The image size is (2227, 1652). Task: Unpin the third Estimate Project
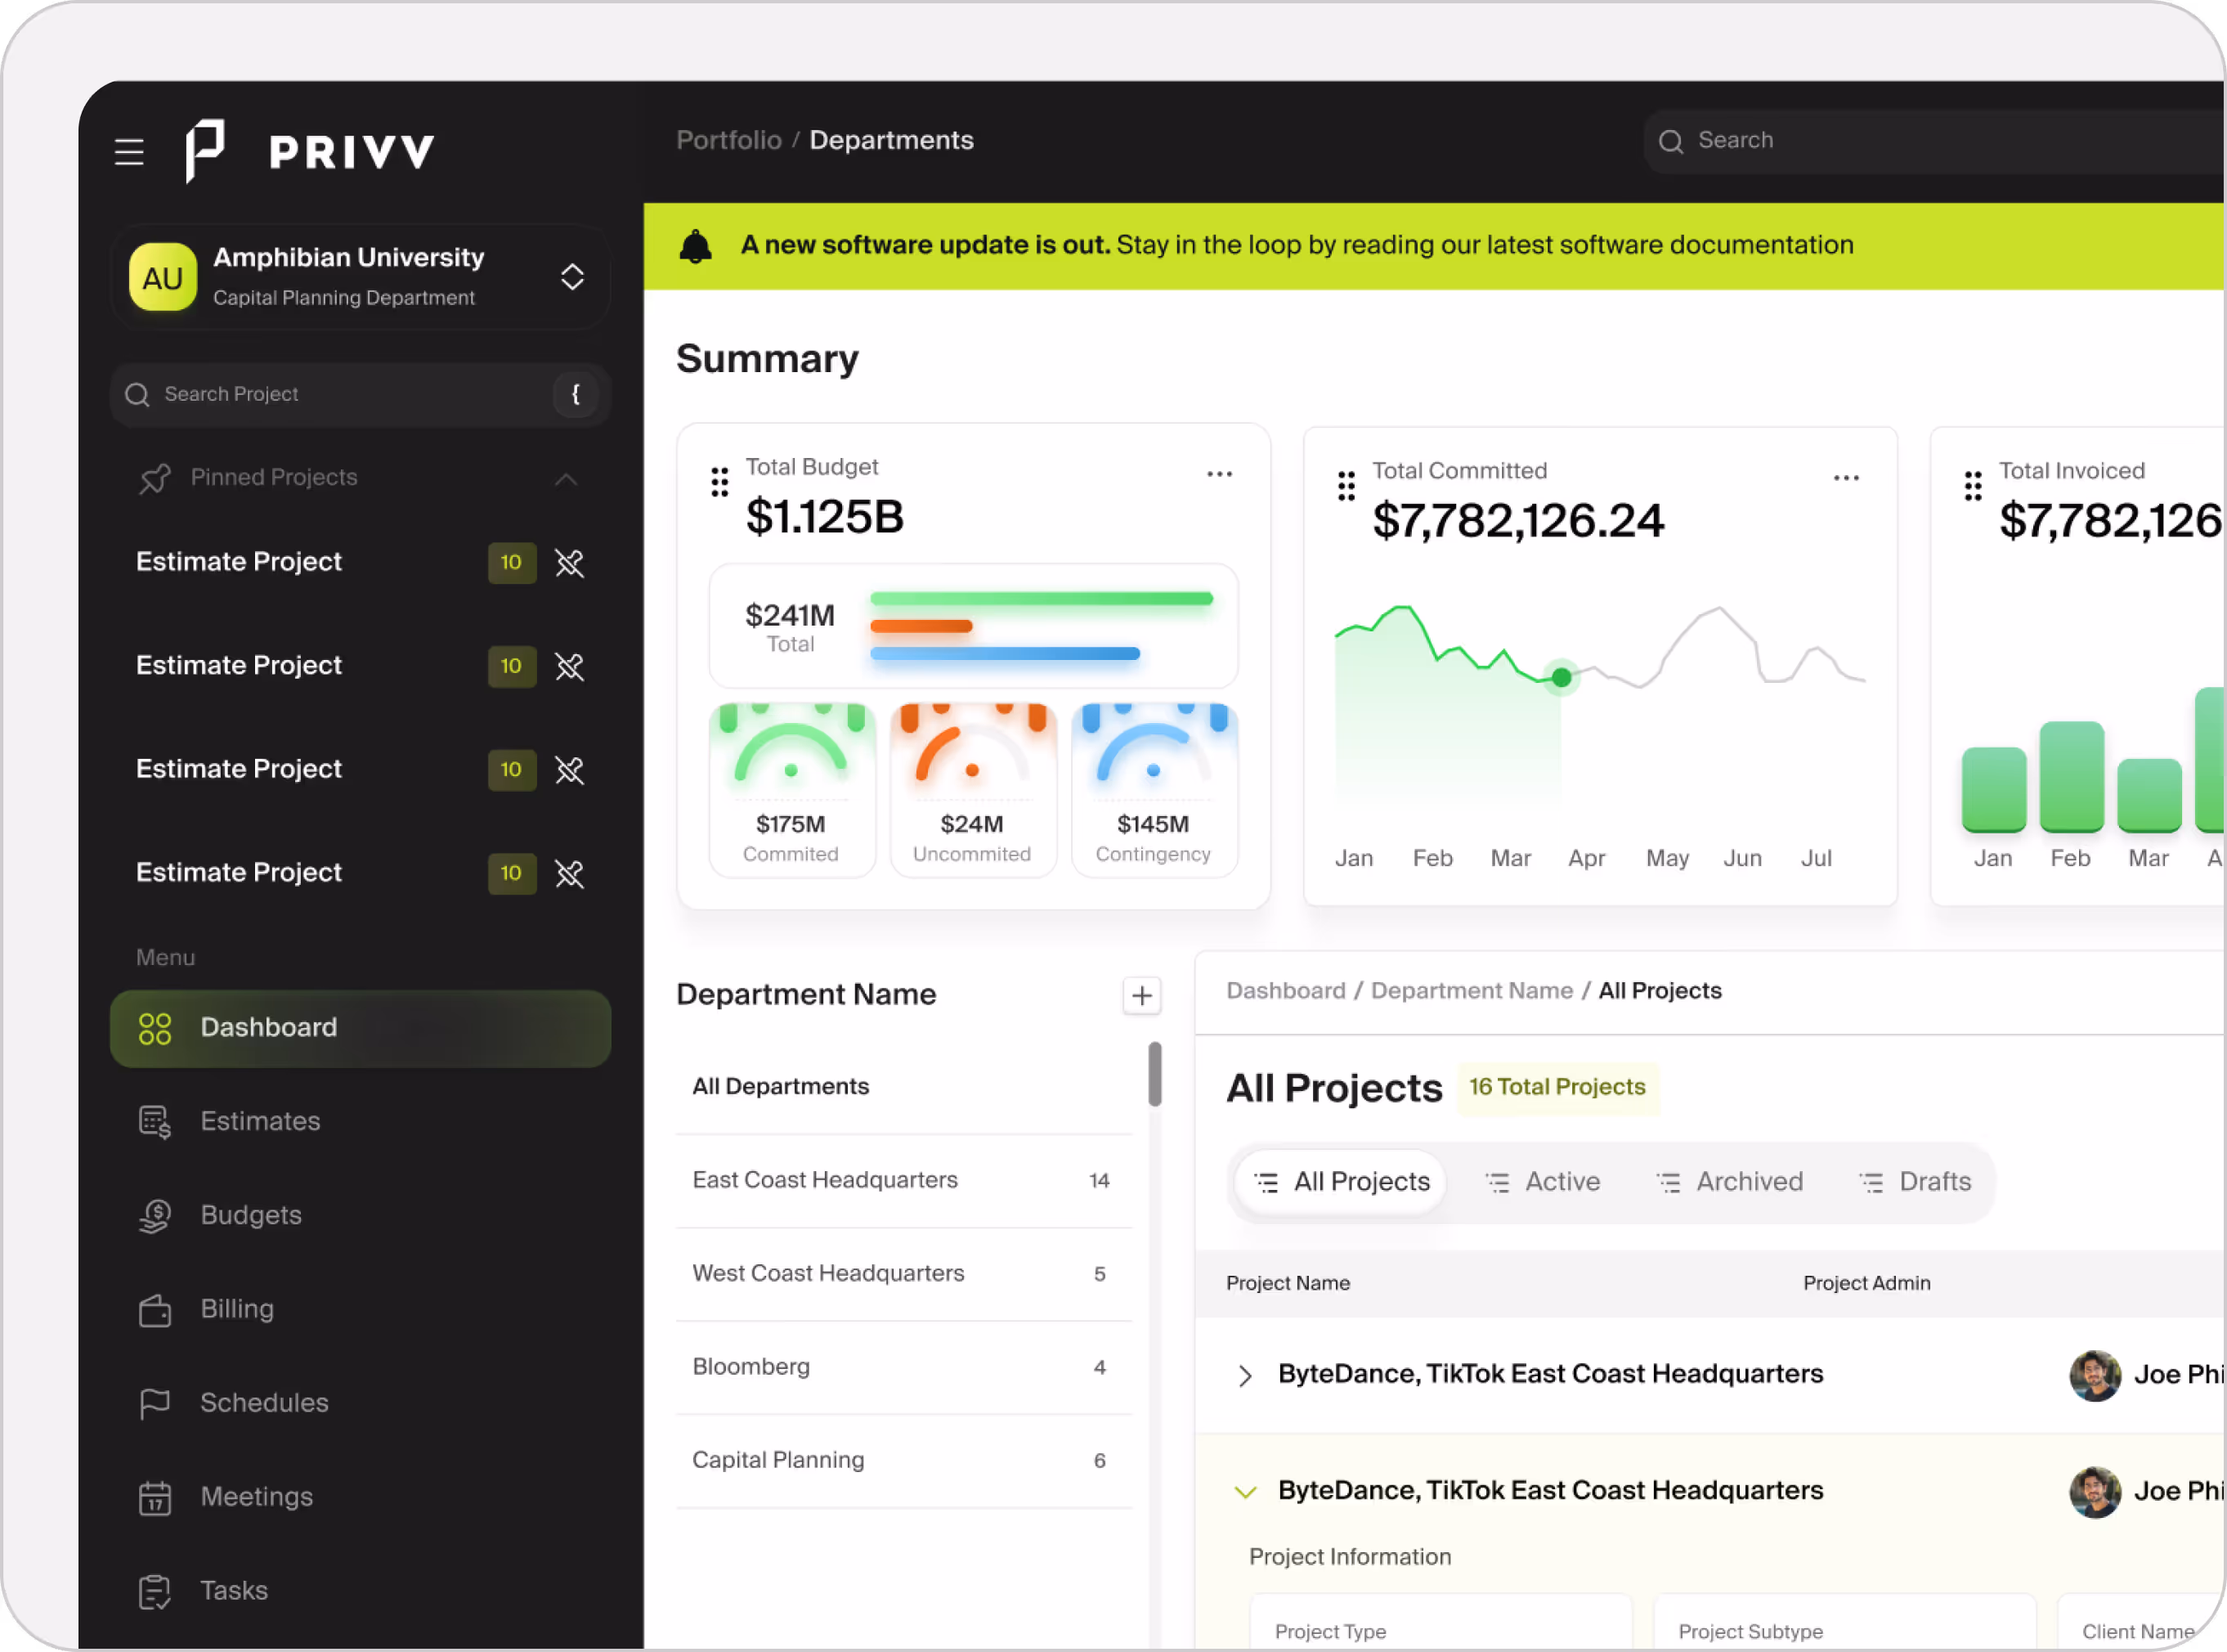tap(570, 770)
